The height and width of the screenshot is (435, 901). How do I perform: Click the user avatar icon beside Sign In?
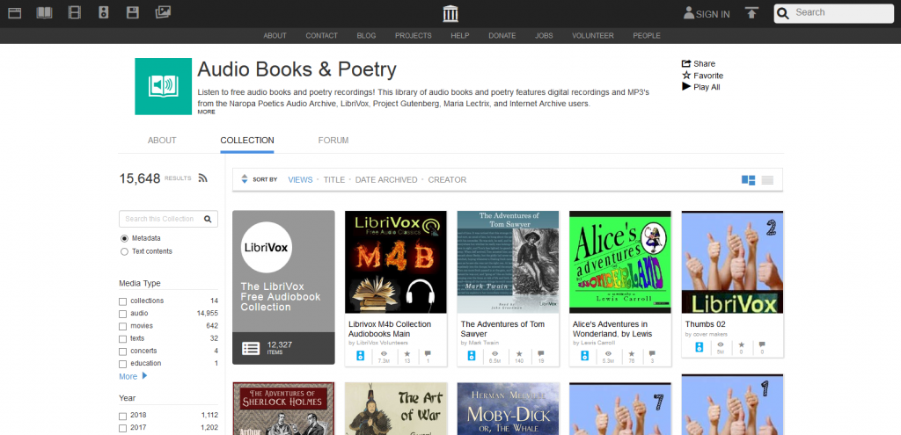pos(688,13)
